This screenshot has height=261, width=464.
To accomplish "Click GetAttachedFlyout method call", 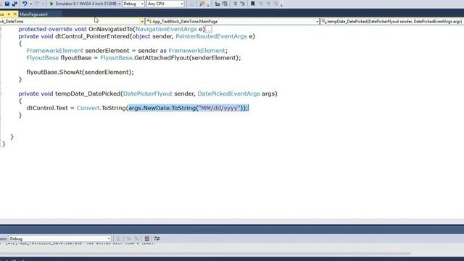I will coord(162,58).
